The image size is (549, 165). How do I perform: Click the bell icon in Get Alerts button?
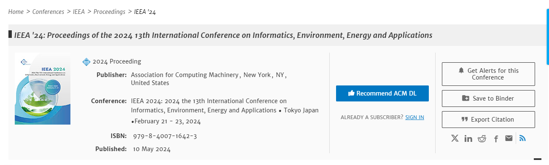pyautogui.click(x=461, y=70)
